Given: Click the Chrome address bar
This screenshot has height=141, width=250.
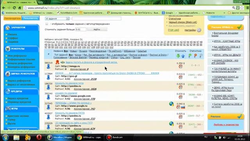Looking at the screenshot, I should coord(128,8).
